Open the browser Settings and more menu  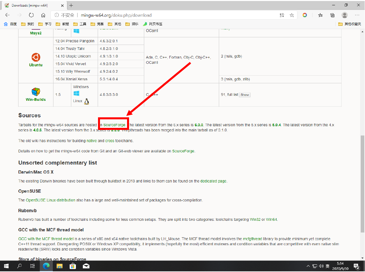[x=357, y=15]
